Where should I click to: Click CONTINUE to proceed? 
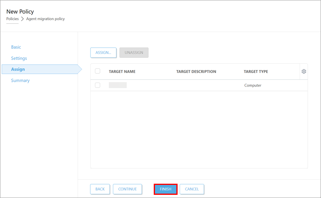pos(127,189)
